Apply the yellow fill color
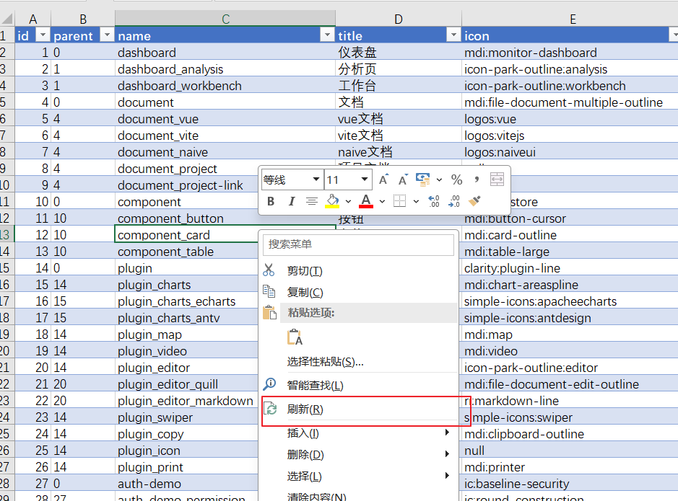The width and height of the screenshot is (678, 501). pyautogui.click(x=332, y=201)
